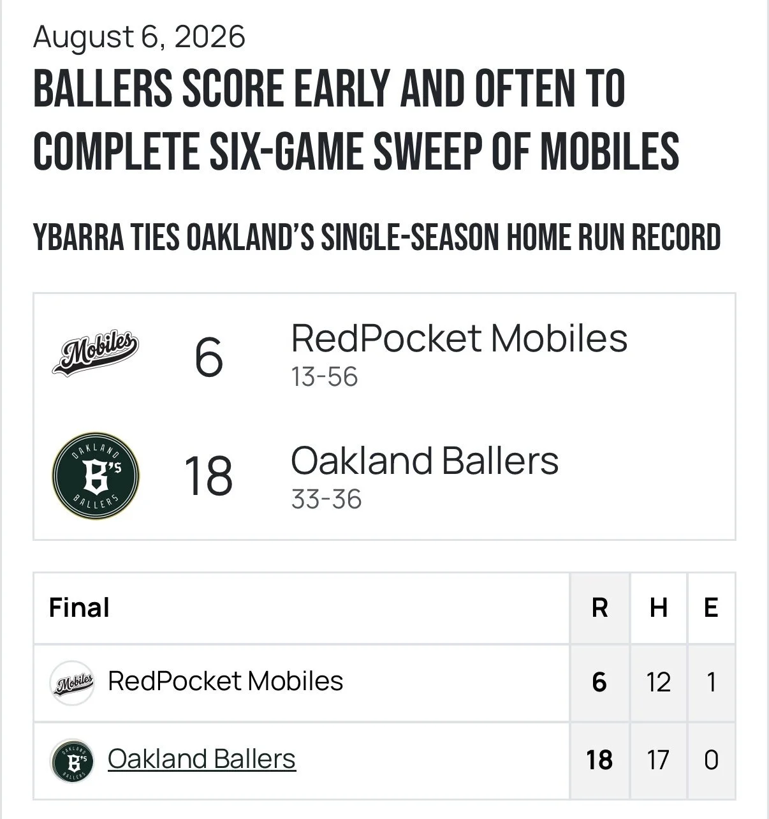The height and width of the screenshot is (819, 769).
Task: Click the Oakland Ballers scoreboard team name
Action: point(425,461)
